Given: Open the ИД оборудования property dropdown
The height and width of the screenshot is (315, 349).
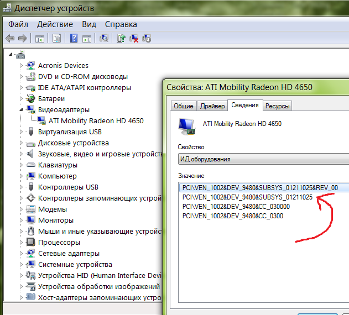Looking at the screenshot, I should coord(263,159).
